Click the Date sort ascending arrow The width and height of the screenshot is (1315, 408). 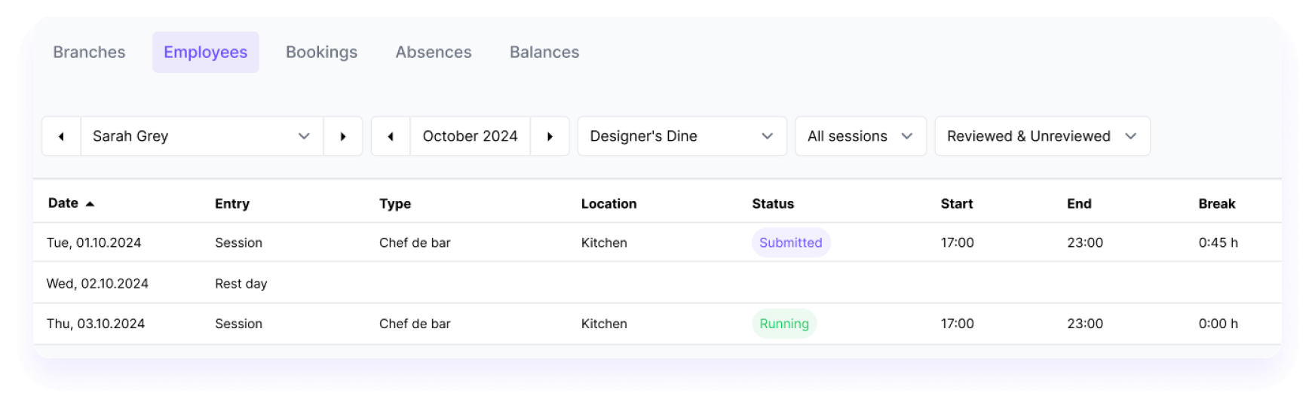click(x=90, y=204)
